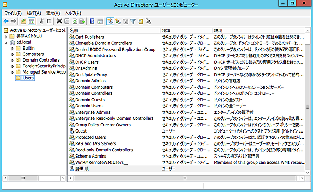
Task: Select the Domain Admins group
Action: 90,81
